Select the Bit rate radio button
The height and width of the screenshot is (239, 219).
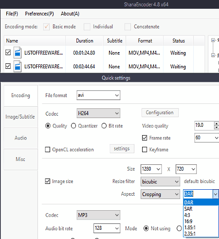click(104, 126)
